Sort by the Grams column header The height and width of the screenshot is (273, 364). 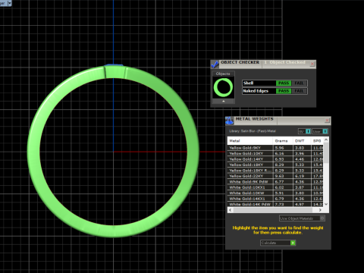283,141
